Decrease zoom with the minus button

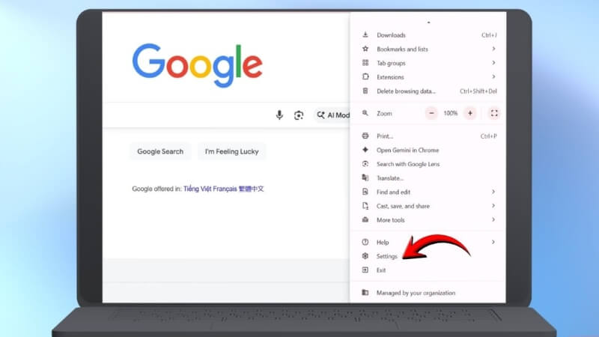[x=431, y=113]
